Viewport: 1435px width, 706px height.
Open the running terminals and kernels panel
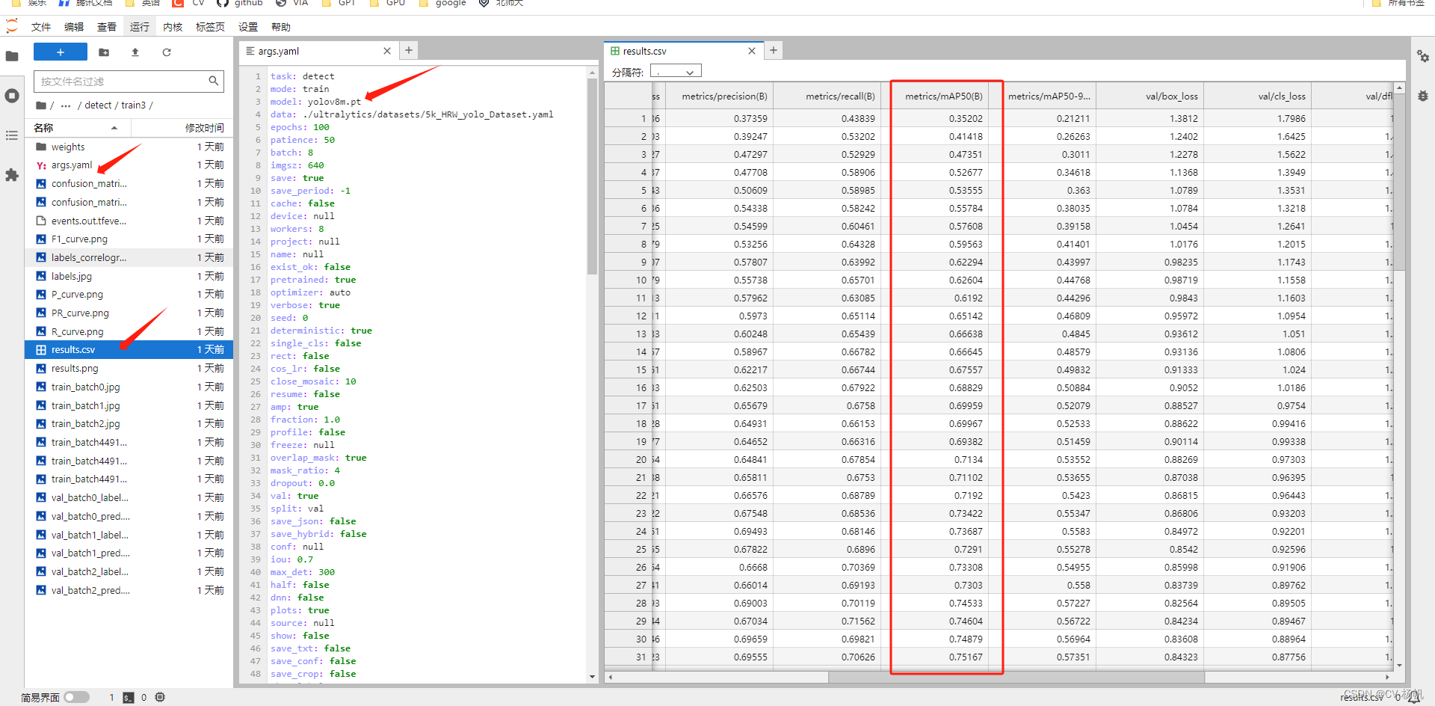[12, 96]
